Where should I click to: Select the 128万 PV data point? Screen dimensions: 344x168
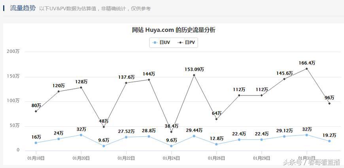pos(81,88)
